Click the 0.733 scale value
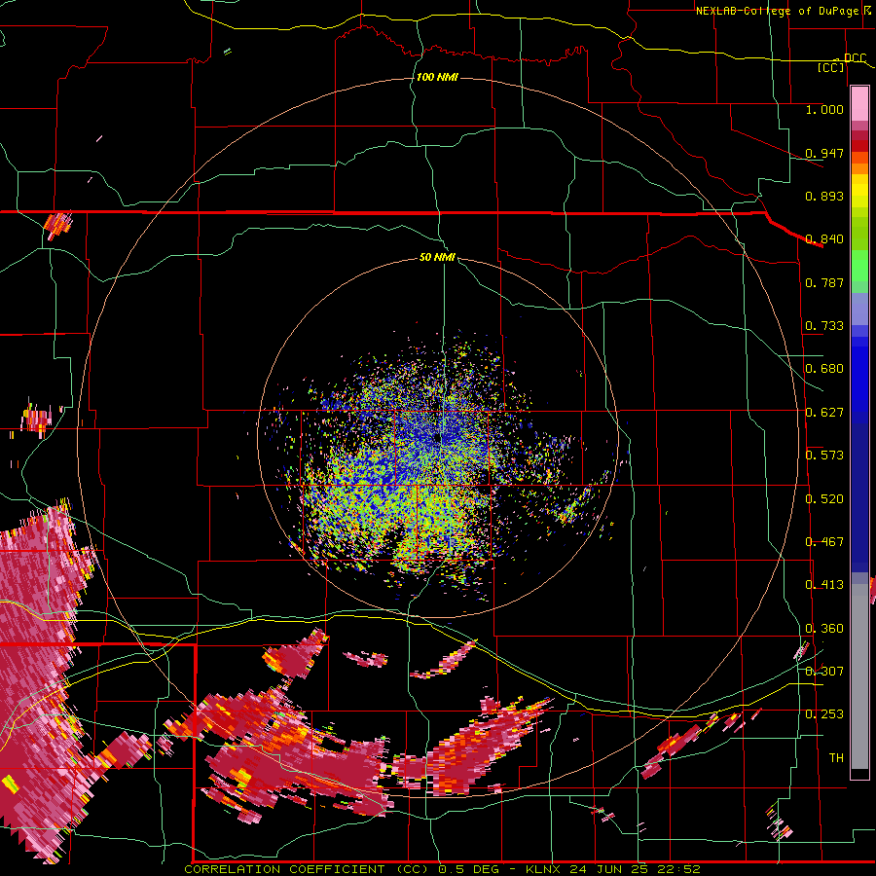Screen dimensions: 876x876 [824, 326]
